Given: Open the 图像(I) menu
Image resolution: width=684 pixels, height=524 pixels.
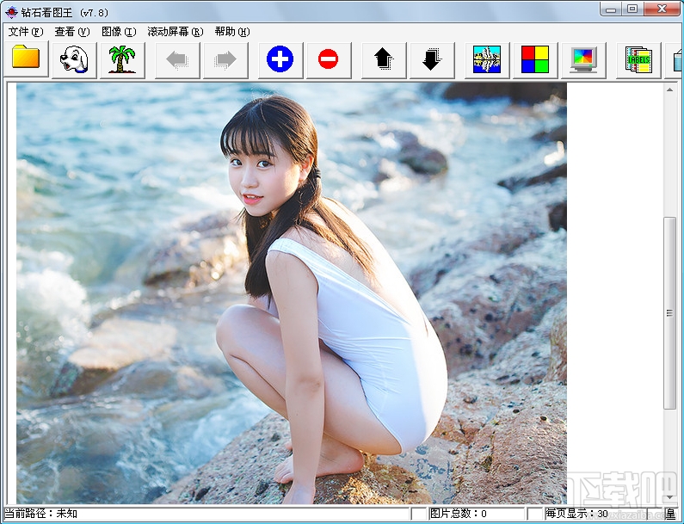Looking at the screenshot, I should tap(119, 32).
